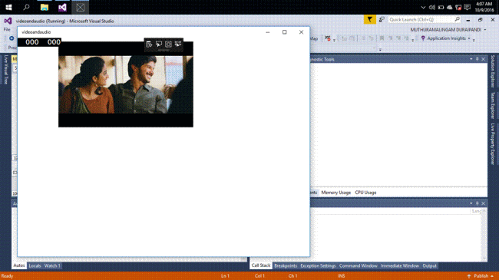Enable element selection in debug overlay toolbar
This screenshot has height=280, width=499.
(158, 44)
